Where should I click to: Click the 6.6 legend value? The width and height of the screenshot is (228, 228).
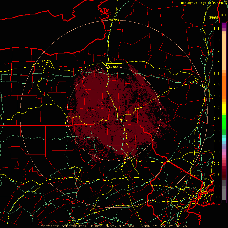point(217,73)
